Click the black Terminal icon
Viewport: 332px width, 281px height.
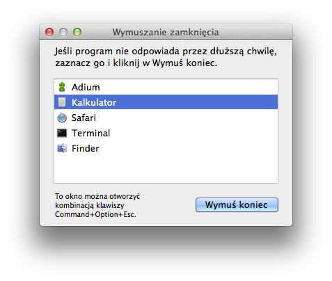point(62,133)
